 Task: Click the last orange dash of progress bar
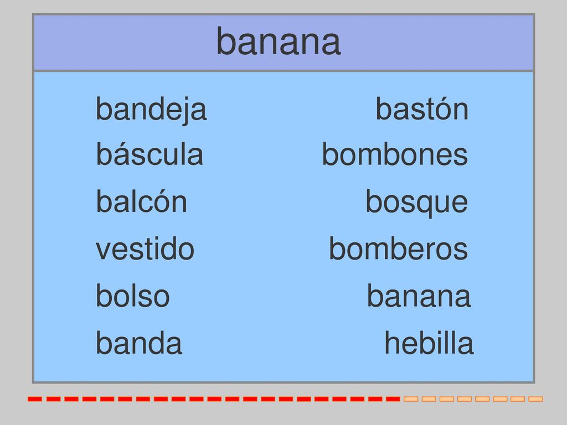point(536,399)
